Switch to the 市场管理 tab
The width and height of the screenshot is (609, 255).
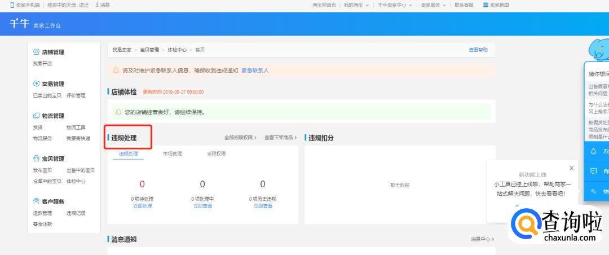tap(172, 153)
